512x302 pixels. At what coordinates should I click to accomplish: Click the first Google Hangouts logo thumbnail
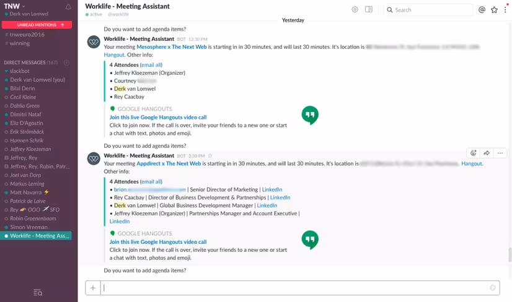tap(310, 115)
